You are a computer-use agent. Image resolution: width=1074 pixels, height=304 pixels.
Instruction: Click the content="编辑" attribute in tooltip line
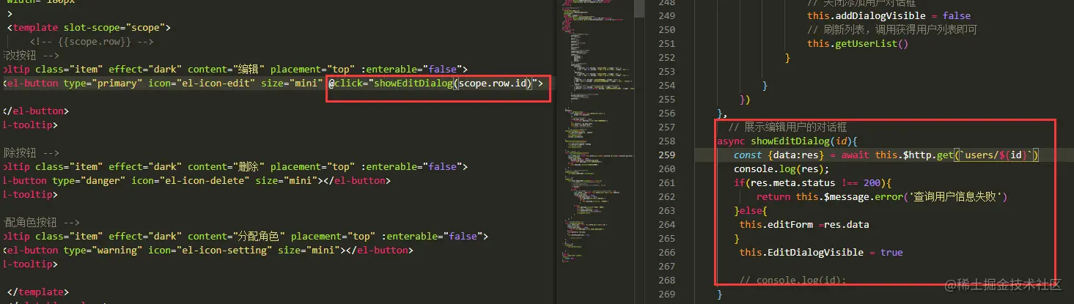coord(230,70)
